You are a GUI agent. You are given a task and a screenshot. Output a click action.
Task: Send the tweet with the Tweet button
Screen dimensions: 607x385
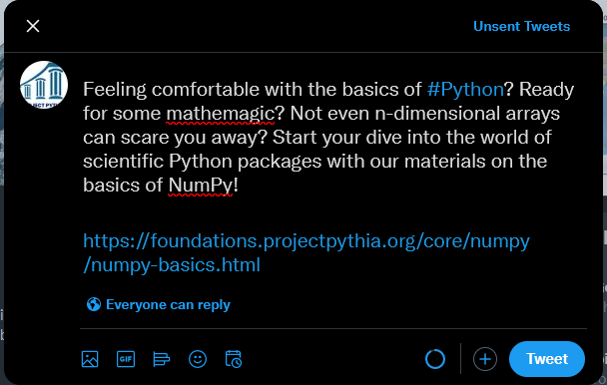(x=547, y=359)
